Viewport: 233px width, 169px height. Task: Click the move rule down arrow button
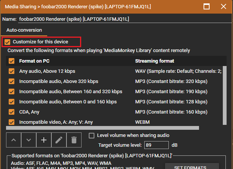tap(29, 140)
